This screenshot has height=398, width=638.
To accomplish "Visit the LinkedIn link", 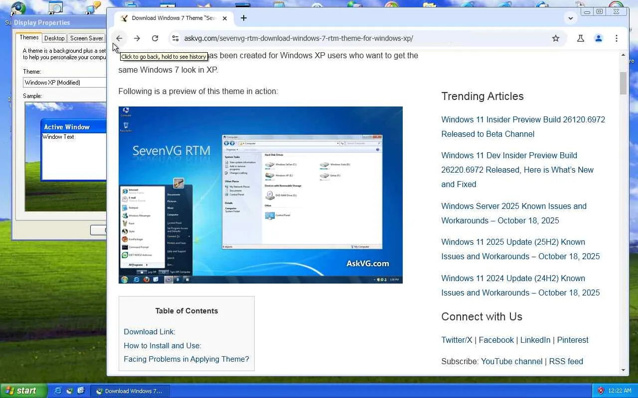I will point(535,340).
